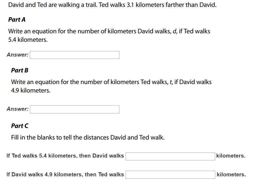Click the Part A answer input field
The width and height of the screenshot is (254, 180).
point(74,55)
